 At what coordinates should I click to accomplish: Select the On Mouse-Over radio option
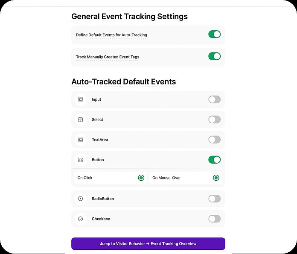pyautogui.click(x=216, y=178)
